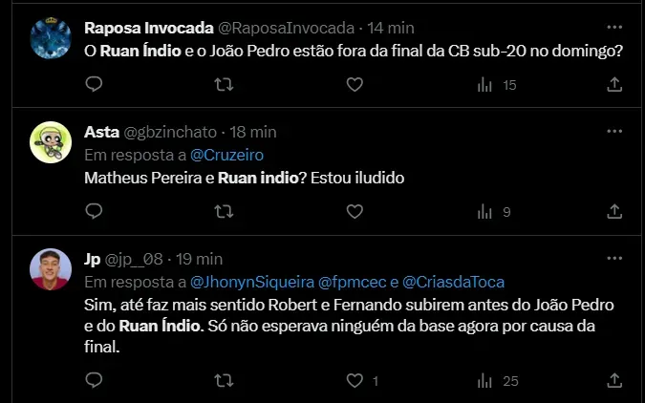645x403 pixels.
Task: Open more options for Jp's tweet
Action: [x=613, y=258]
